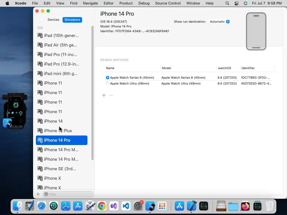This screenshot has width=287, height=215.
Task: Select the iPhone 14 simulator row
Action: pos(61,121)
